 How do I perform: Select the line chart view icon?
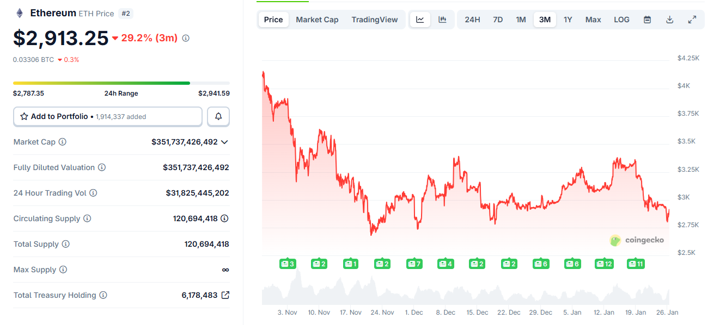pyautogui.click(x=420, y=19)
